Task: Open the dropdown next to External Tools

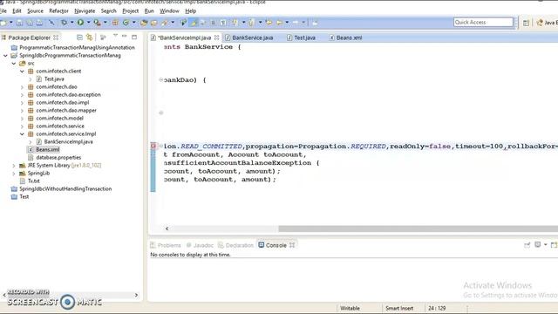Action: click(105, 23)
